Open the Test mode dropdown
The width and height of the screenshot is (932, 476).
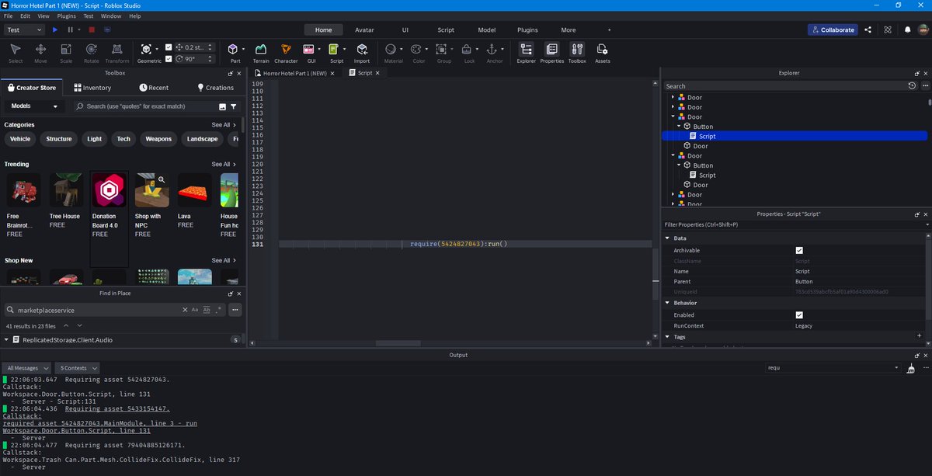click(x=24, y=30)
